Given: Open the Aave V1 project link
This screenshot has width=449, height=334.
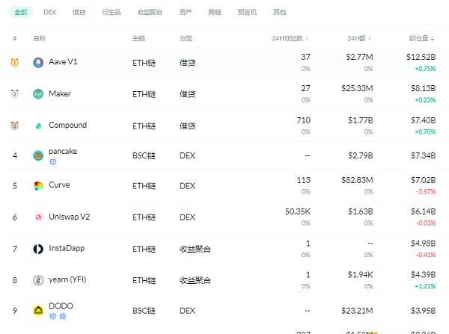Looking at the screenshot, I should (x=63, y=62).
